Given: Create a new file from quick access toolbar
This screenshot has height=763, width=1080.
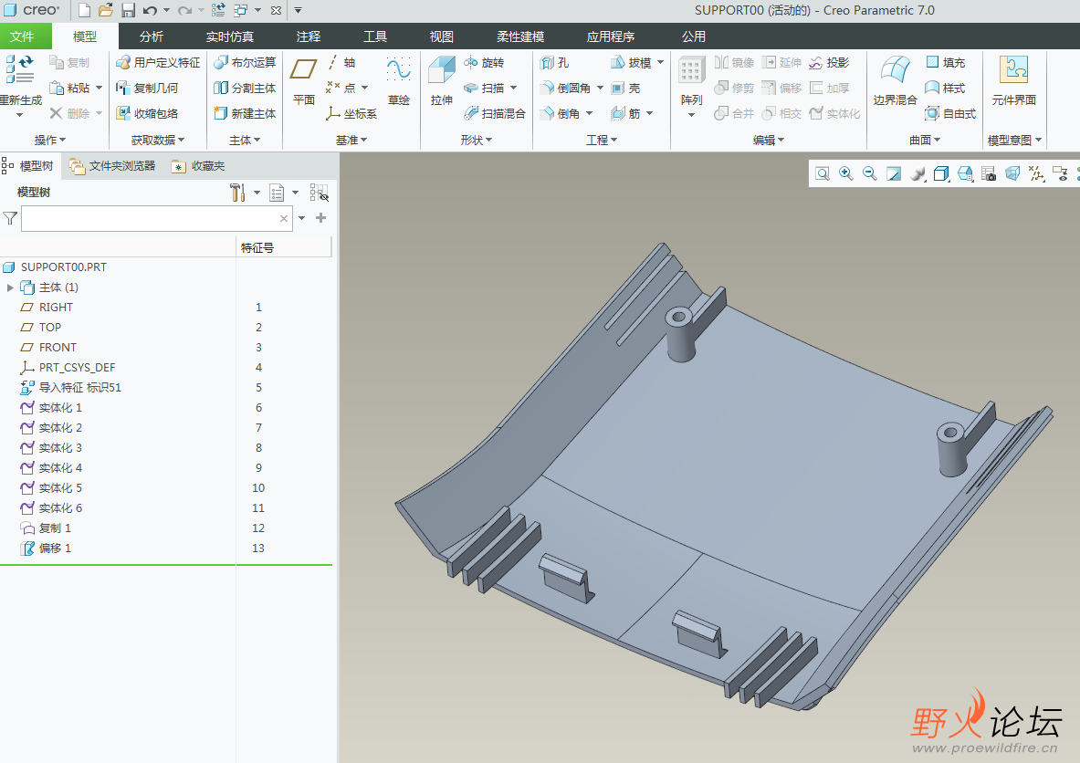Looking at the screenshot, I should tap(84, 10).
